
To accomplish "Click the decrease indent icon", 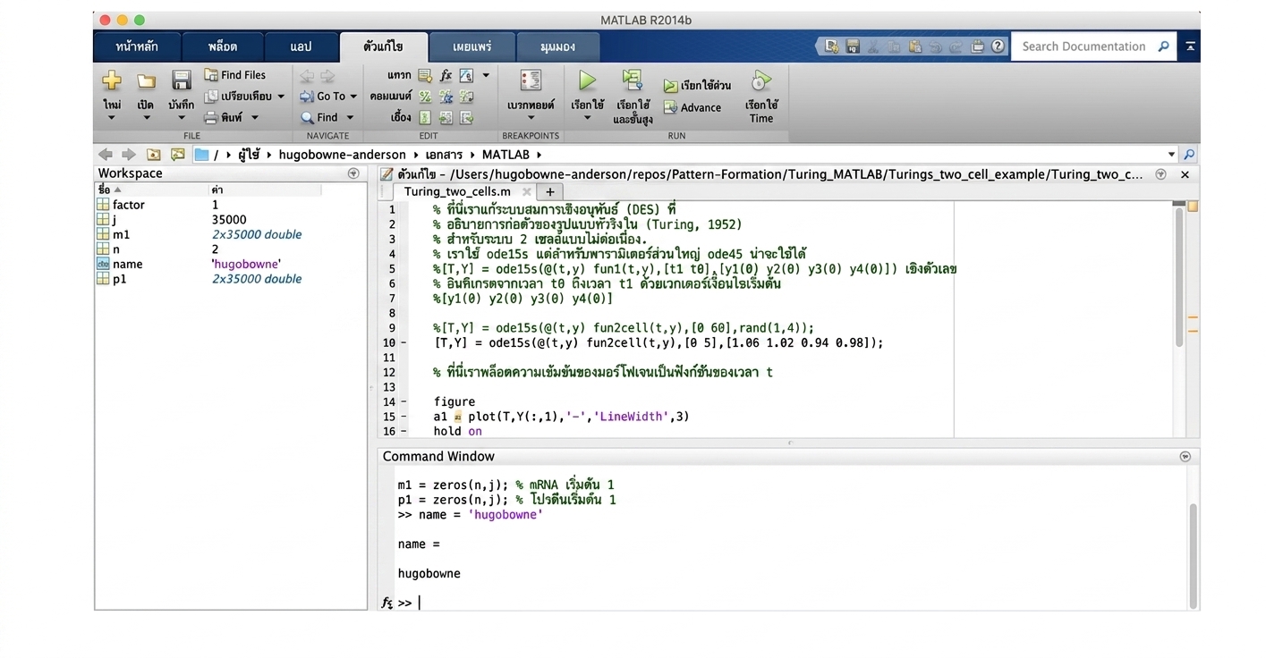I will [466, 117].
